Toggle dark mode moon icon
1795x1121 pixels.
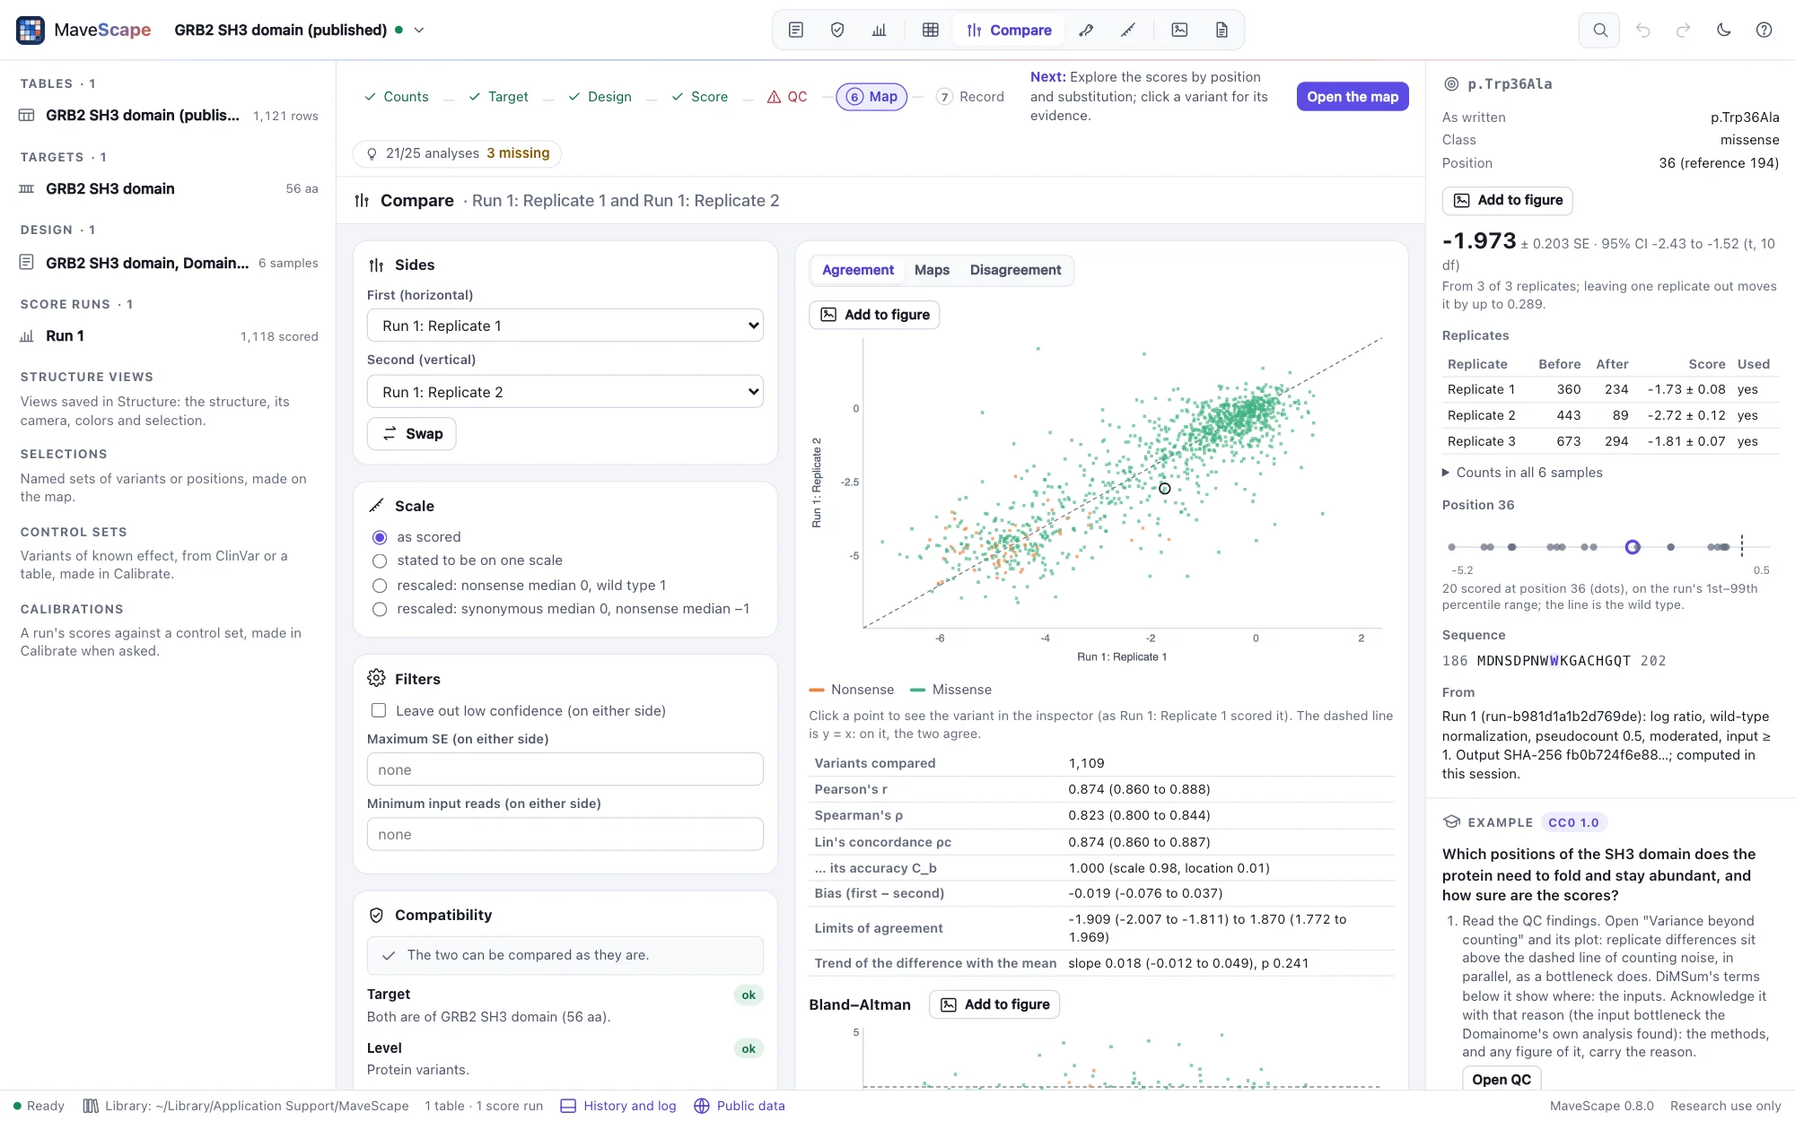tap(1723, 30)
